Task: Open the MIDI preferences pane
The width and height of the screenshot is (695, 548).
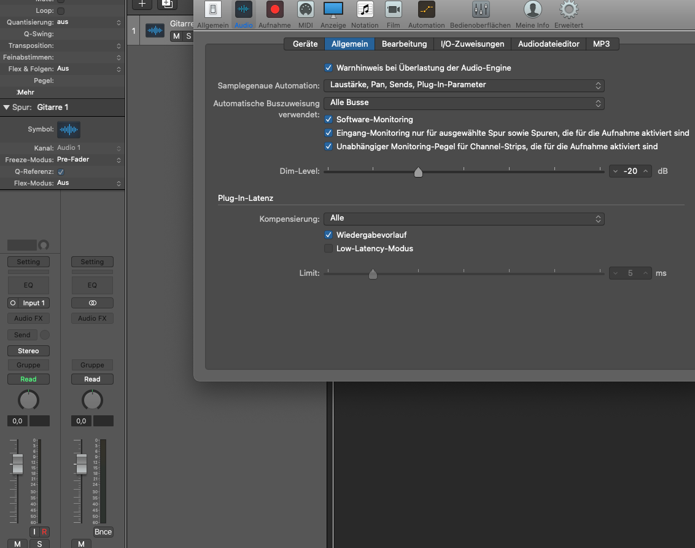Action: (305, 10)
